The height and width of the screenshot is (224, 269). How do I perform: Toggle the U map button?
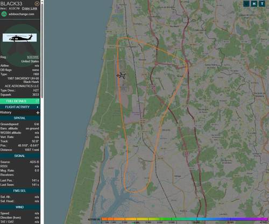[x=246, y=4]
